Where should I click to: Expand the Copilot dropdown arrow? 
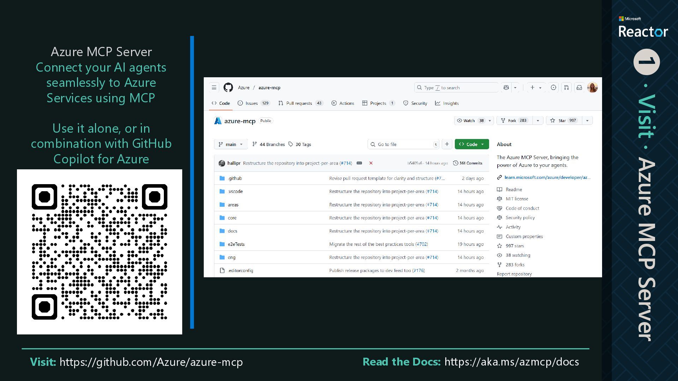515,87
